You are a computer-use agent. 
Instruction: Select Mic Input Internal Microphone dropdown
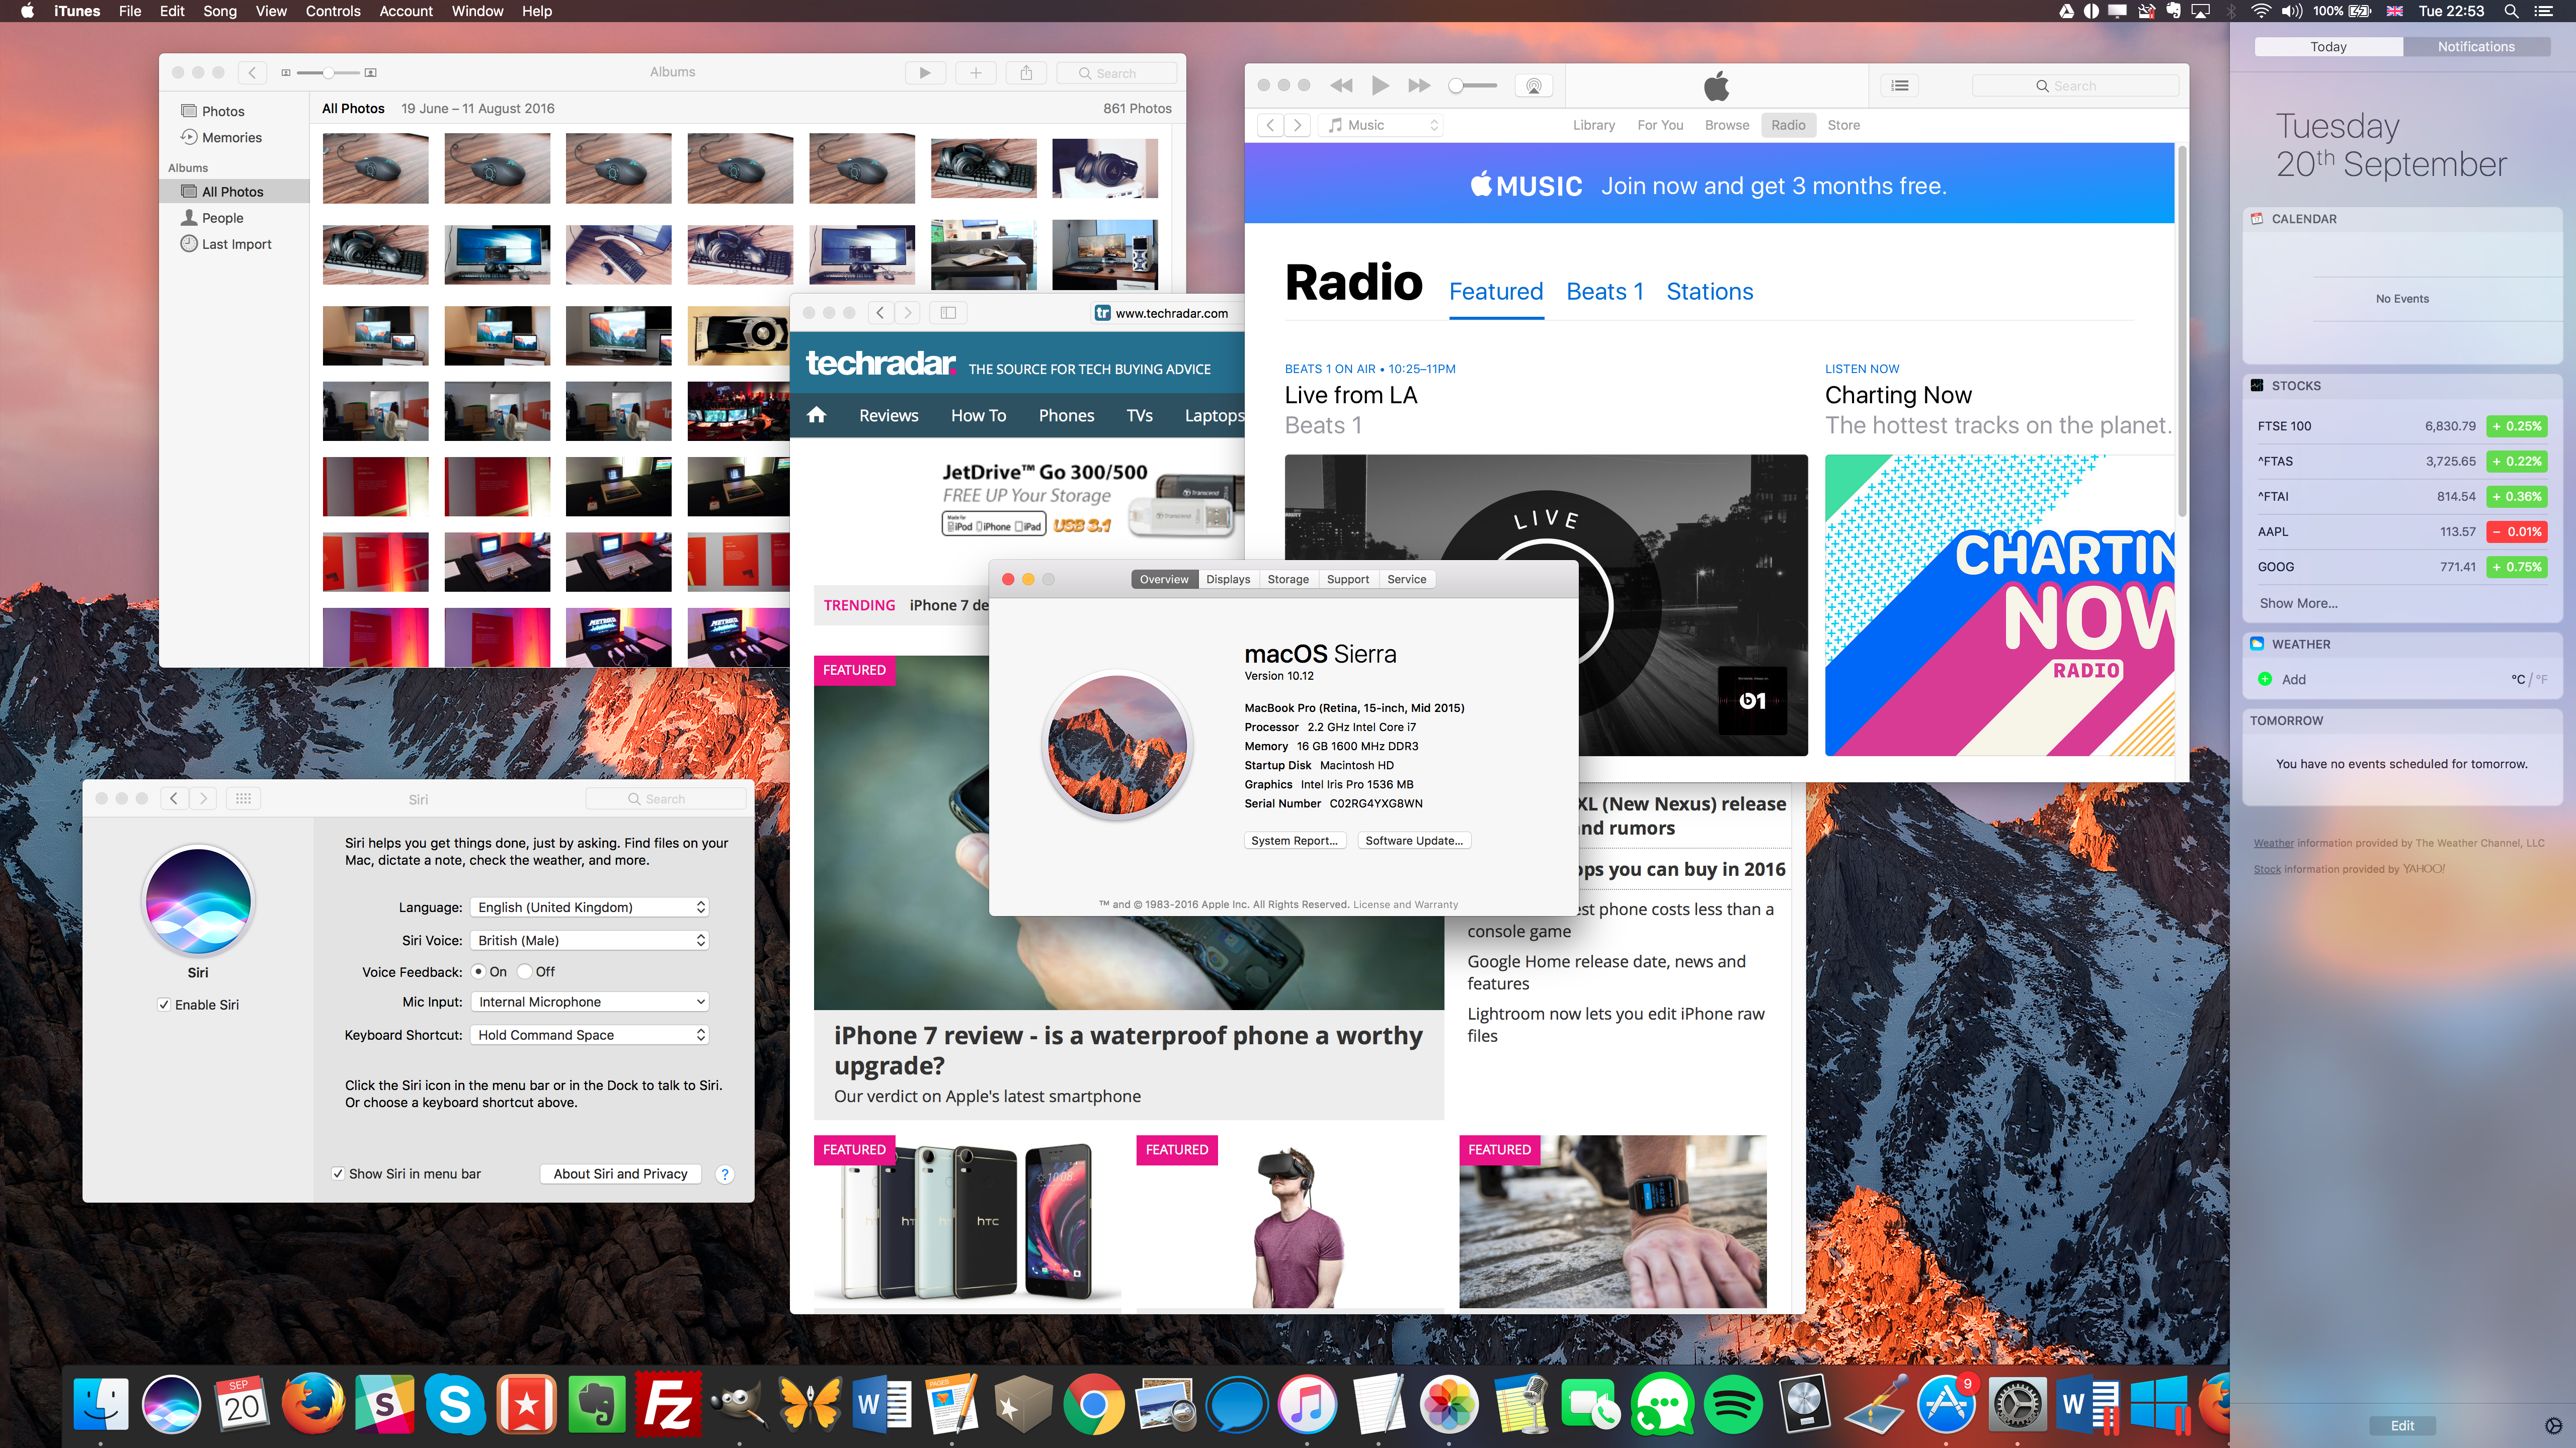587,1003
